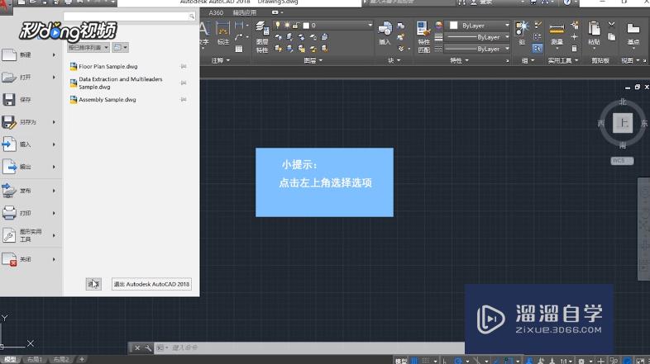Switch to the 布局1 layout tab
The width and height of the screenshot is (650, 364).
tap(35, 359)
